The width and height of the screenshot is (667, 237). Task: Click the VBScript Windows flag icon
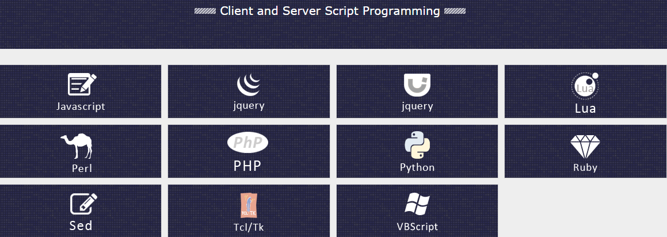417,204
